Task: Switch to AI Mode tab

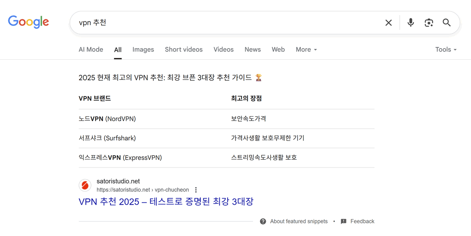Action: [91, 50]
